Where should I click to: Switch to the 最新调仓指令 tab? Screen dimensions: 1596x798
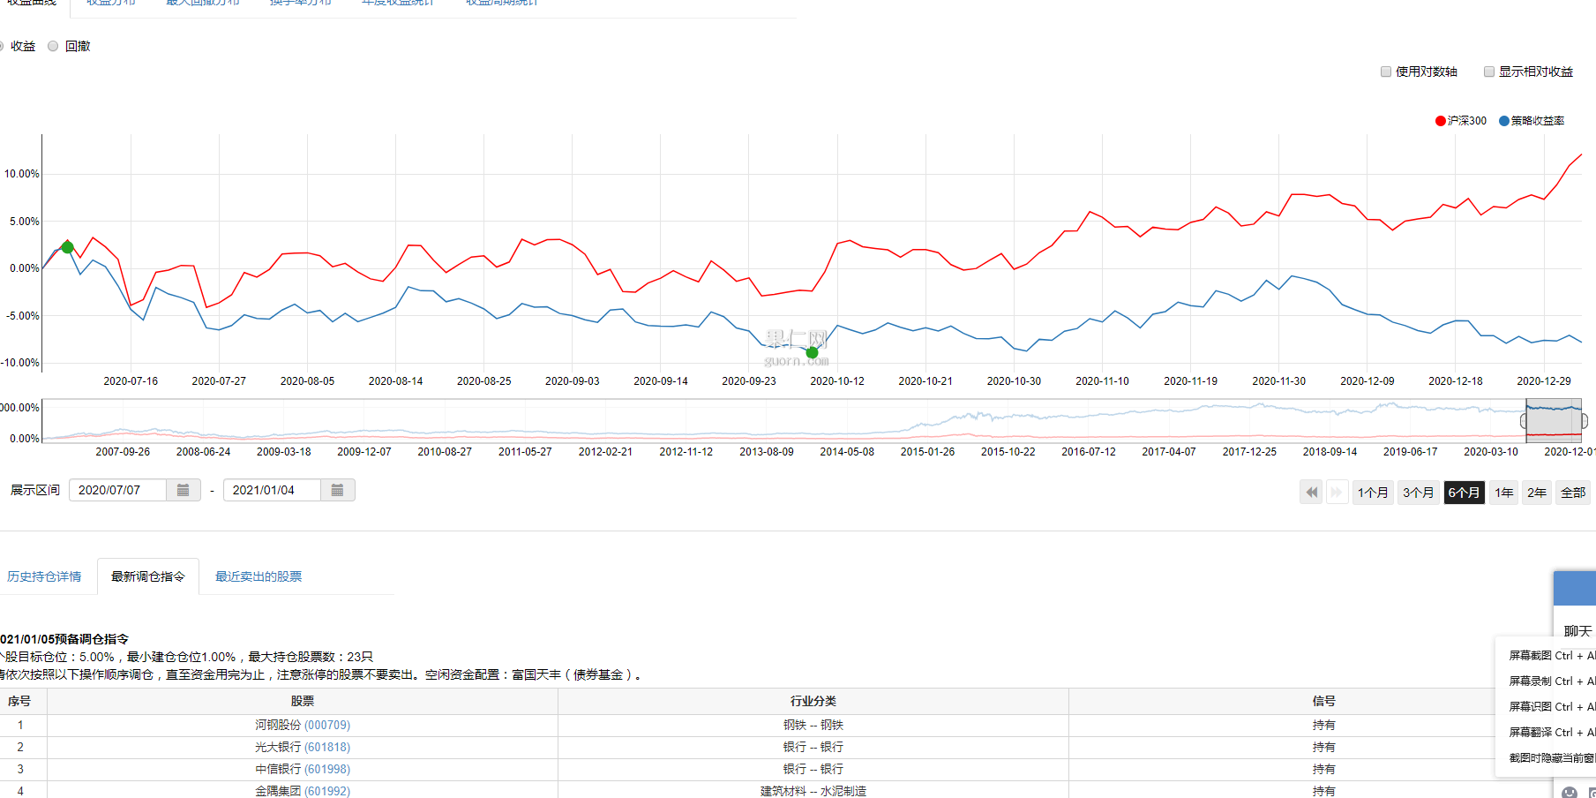pyautogui.click(x=148, y=576)
